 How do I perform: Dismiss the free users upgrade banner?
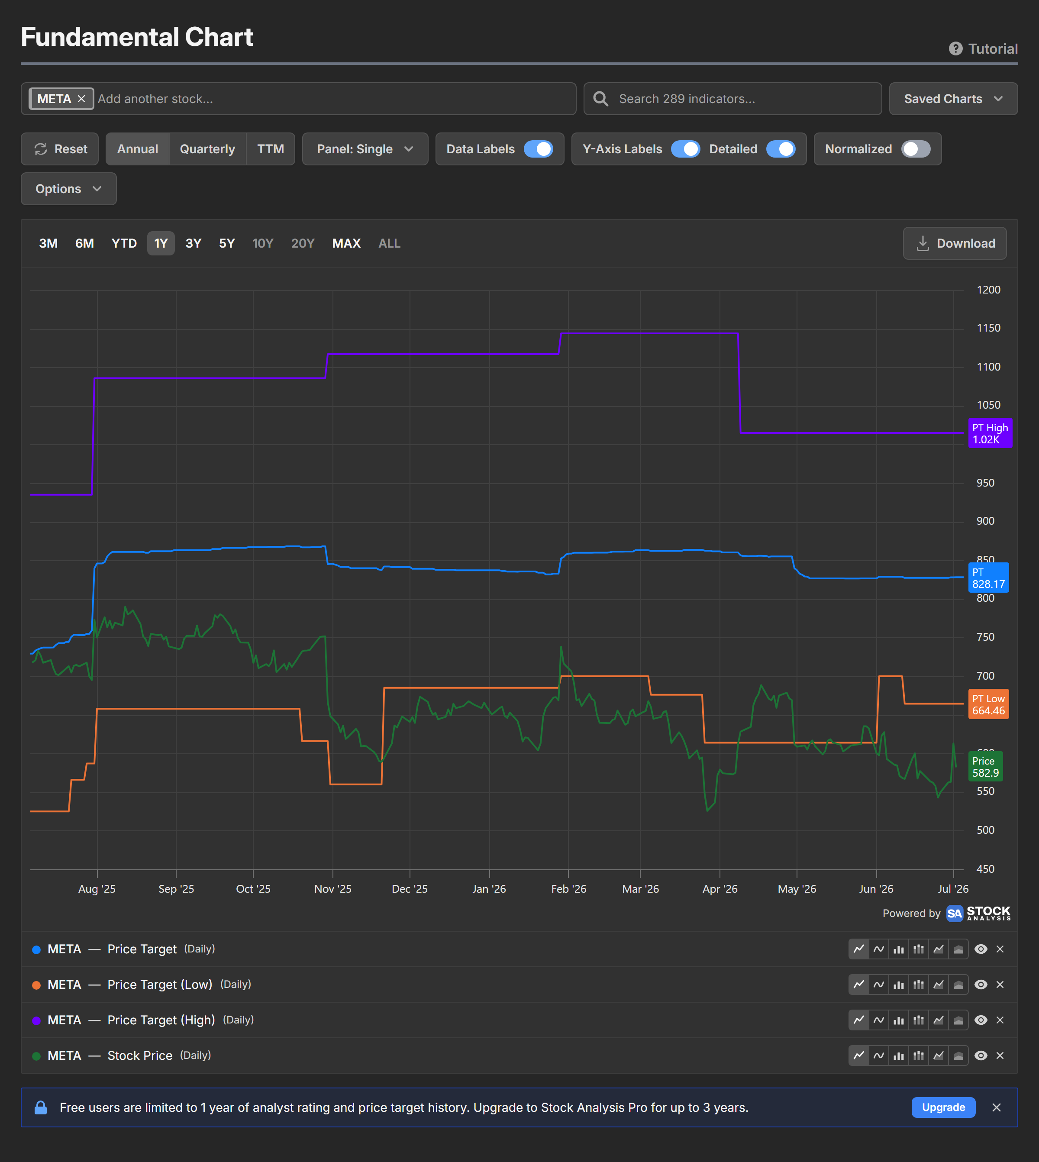(996, 1107)
